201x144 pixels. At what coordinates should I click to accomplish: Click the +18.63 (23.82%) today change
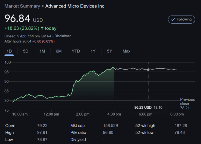click(x=30, y=28)
